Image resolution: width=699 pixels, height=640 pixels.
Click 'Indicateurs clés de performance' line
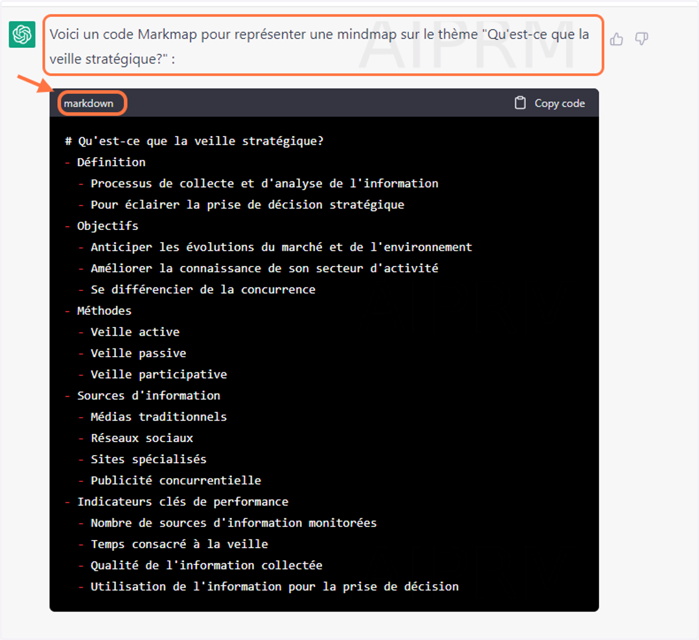(183, 502)
